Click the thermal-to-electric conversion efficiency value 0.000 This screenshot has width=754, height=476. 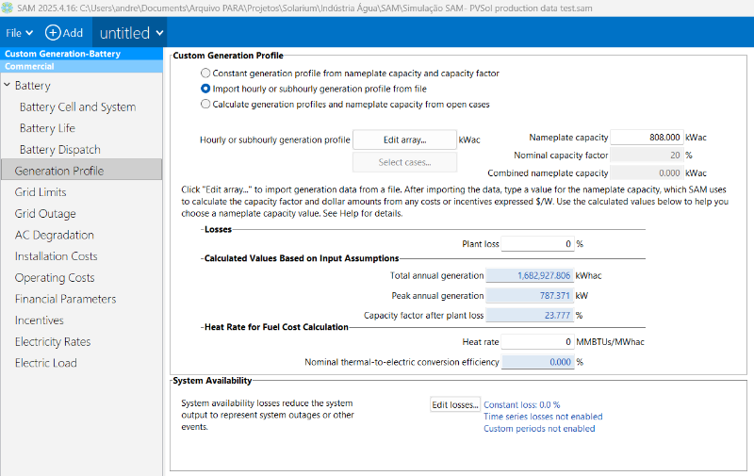pos(537,362)
